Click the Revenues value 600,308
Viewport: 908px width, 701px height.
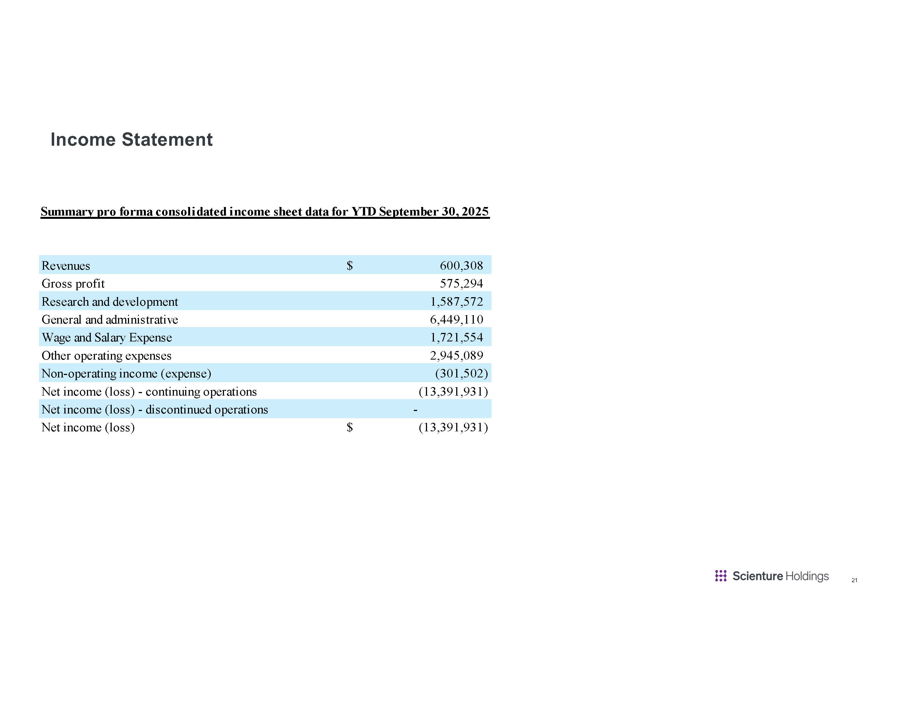(x=461, y=266)
